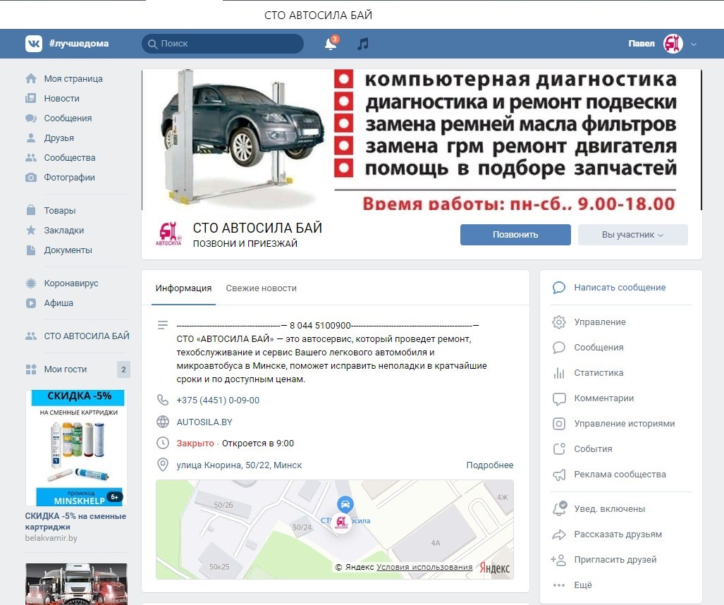Click the Новости news icon
Screen dimensions: 724x605
click(31, 99)
